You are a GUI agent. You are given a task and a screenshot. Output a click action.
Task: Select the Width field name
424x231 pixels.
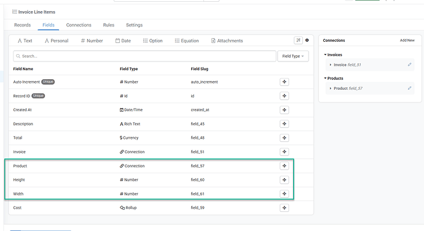point(18,194)
